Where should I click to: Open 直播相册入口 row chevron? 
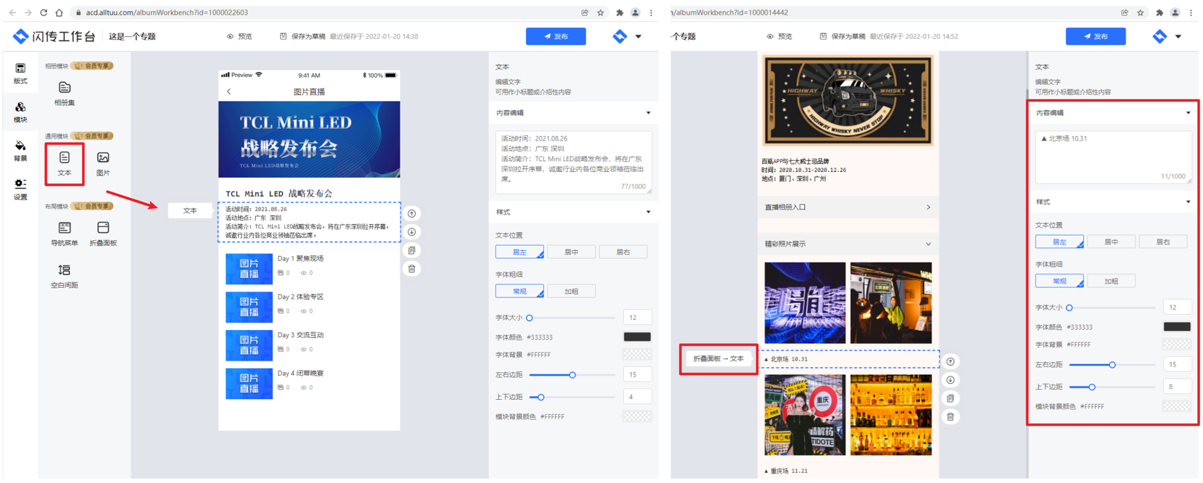[x=928, y=207]
